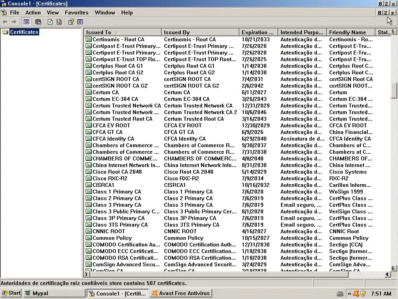The image size is (398, 299).
Task: Sort by the Issued To column header
Action: tap(122, 32)
